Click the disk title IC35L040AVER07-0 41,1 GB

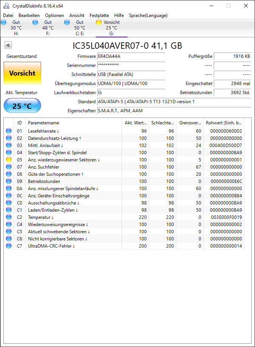127,46
